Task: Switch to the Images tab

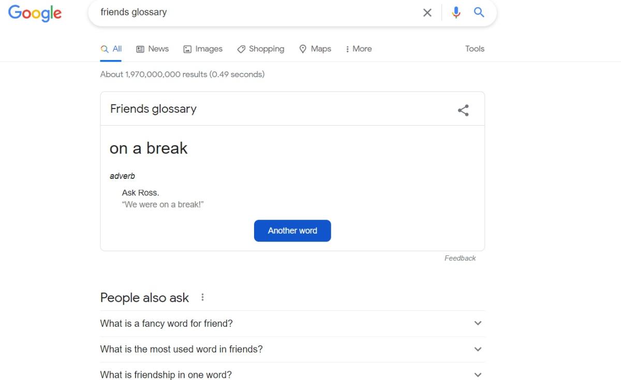Action: [x=203, y=49]
